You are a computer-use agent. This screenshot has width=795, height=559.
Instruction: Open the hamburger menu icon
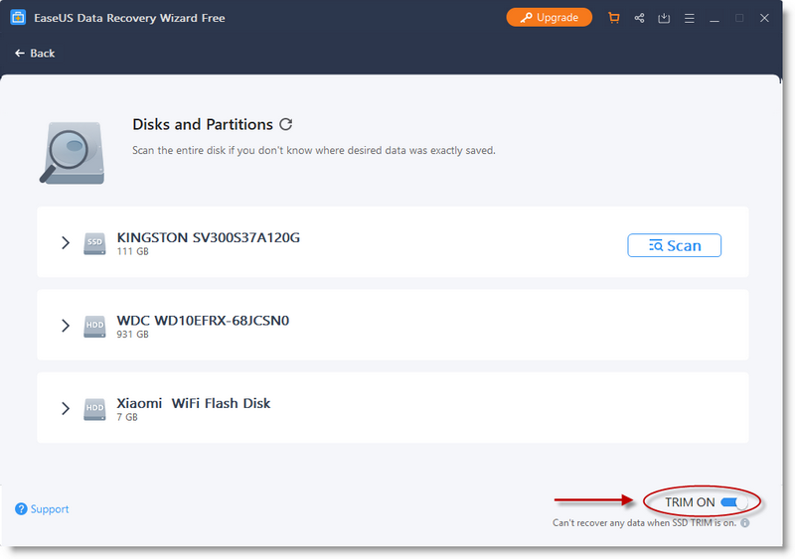[x=689, y=18]
